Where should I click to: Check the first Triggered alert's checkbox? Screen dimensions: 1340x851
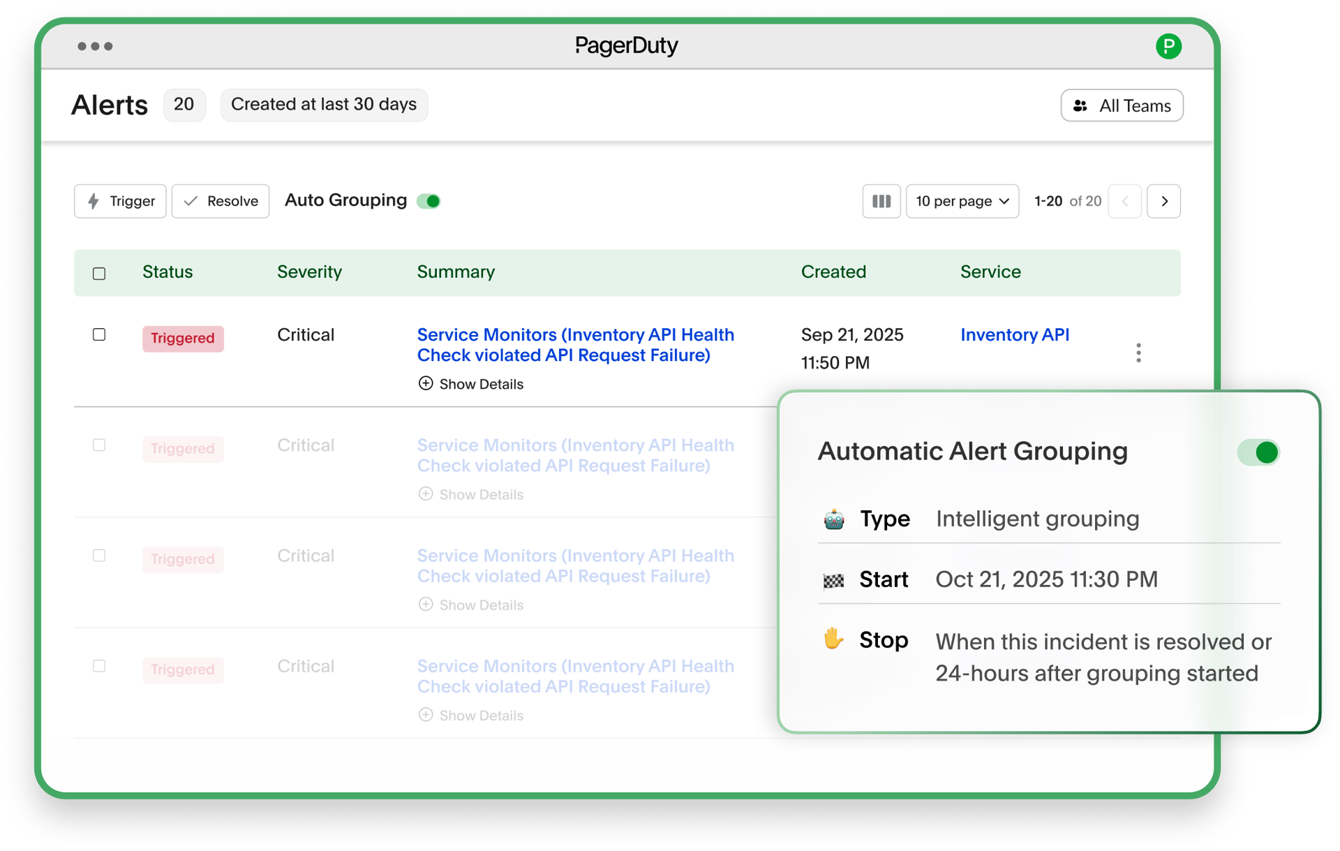click(x=99, y=335)
